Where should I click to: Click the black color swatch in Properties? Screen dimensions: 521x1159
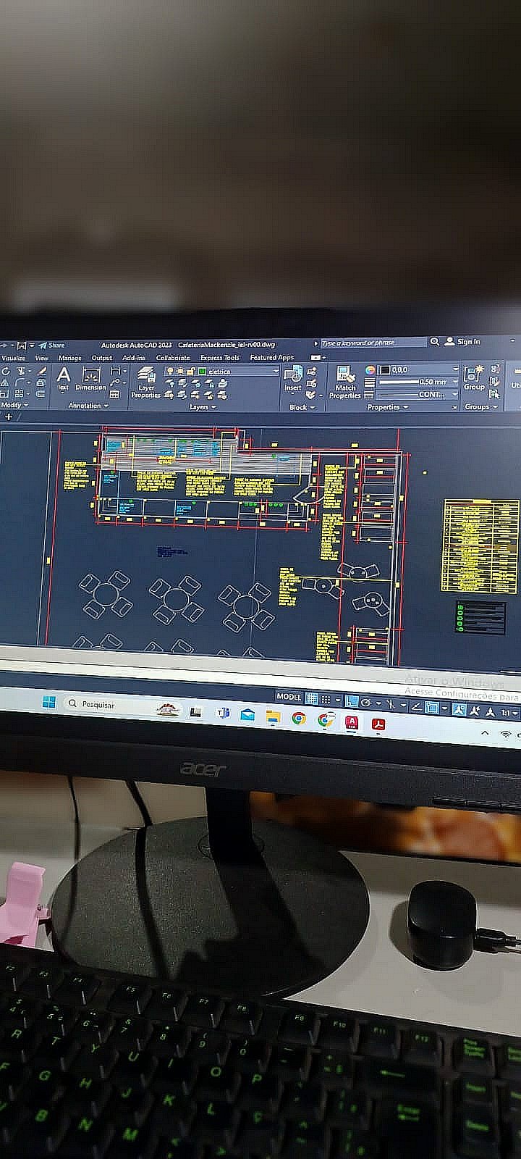[385, 369]
